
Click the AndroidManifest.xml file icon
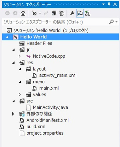tap(22, 121)
